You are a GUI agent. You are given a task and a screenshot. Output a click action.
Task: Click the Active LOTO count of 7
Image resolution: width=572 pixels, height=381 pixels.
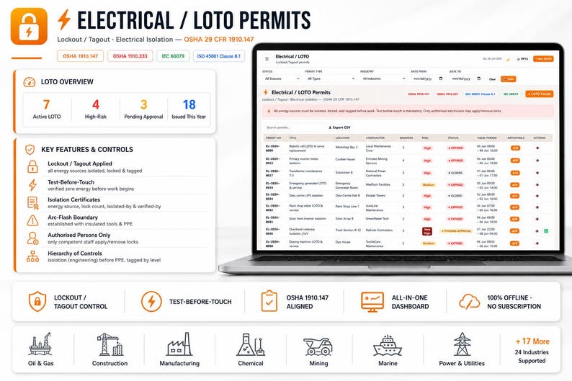coord(46,104)
